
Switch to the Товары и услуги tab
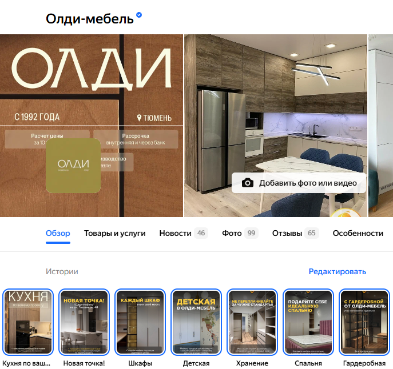(x=115, y=233)
